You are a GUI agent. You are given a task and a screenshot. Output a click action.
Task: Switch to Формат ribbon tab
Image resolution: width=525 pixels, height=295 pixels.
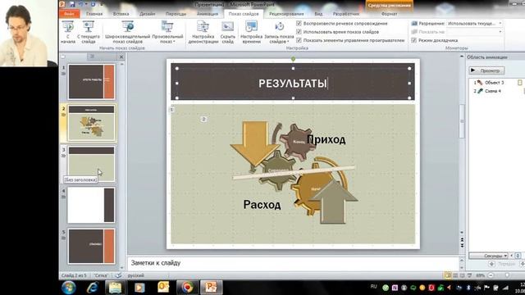(389, 14)
